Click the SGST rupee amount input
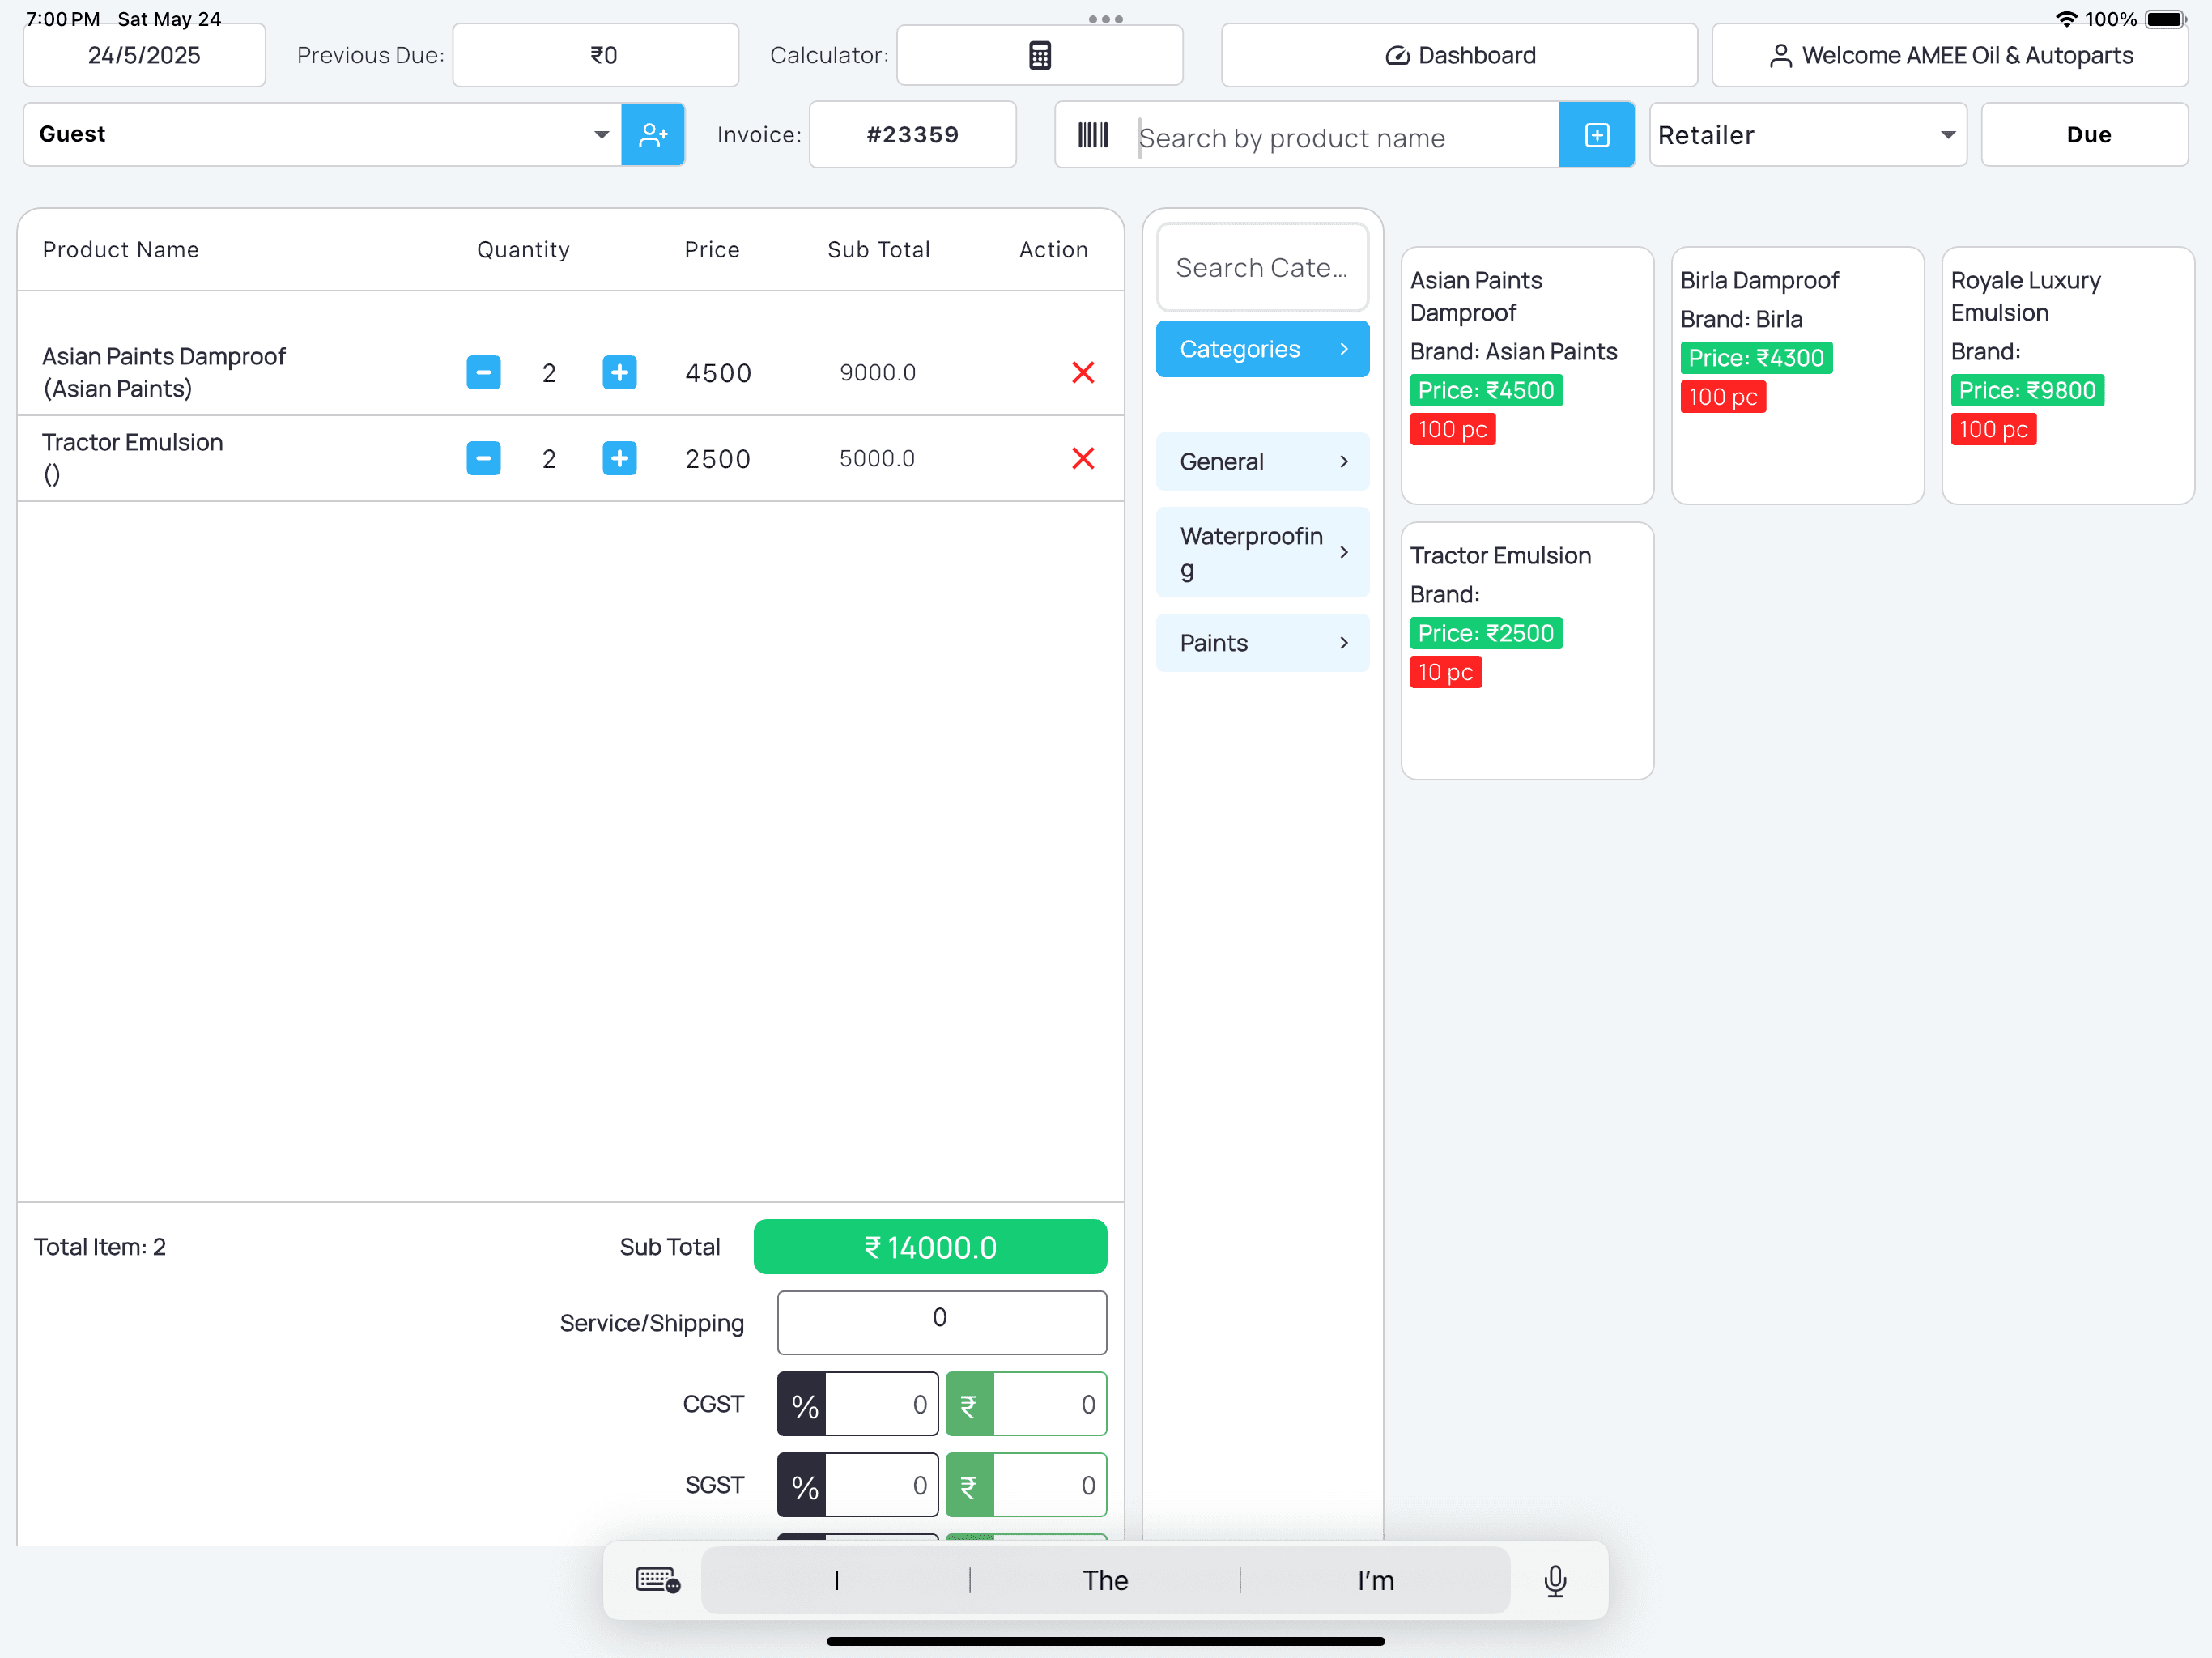 click(1050, 1486)
